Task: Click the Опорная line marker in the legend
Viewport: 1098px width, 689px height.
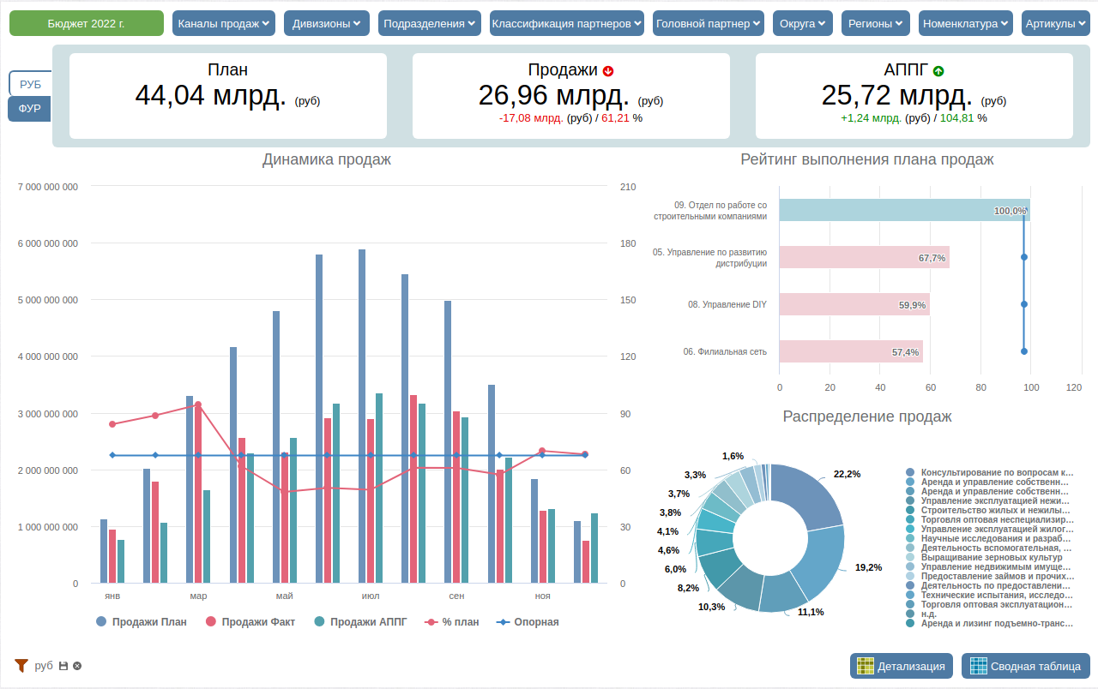Action: [x=503, y=622]
